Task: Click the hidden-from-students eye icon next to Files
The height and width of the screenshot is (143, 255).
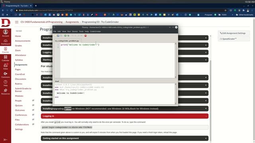Action: pyautogui.click(x=33, y=120)
